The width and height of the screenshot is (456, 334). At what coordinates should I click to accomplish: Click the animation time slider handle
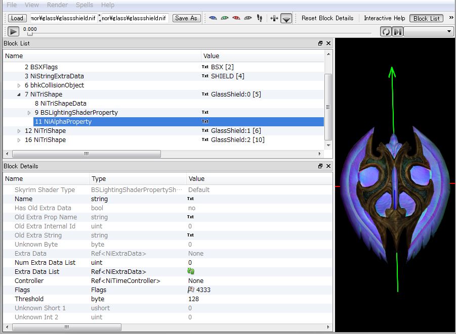coord(30,34)
